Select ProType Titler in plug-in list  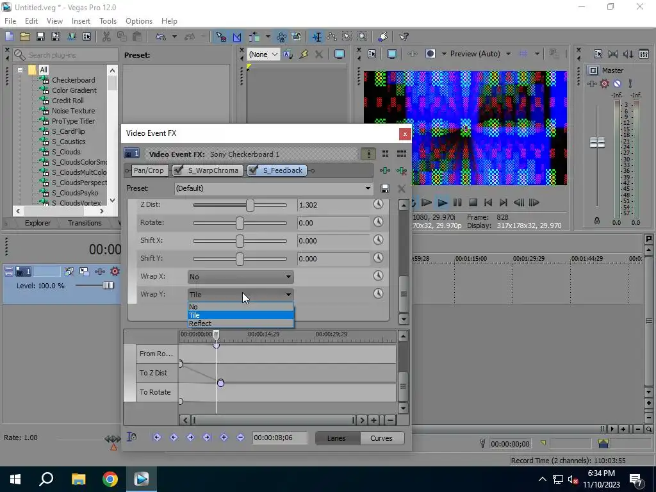[x=73, y=121]
